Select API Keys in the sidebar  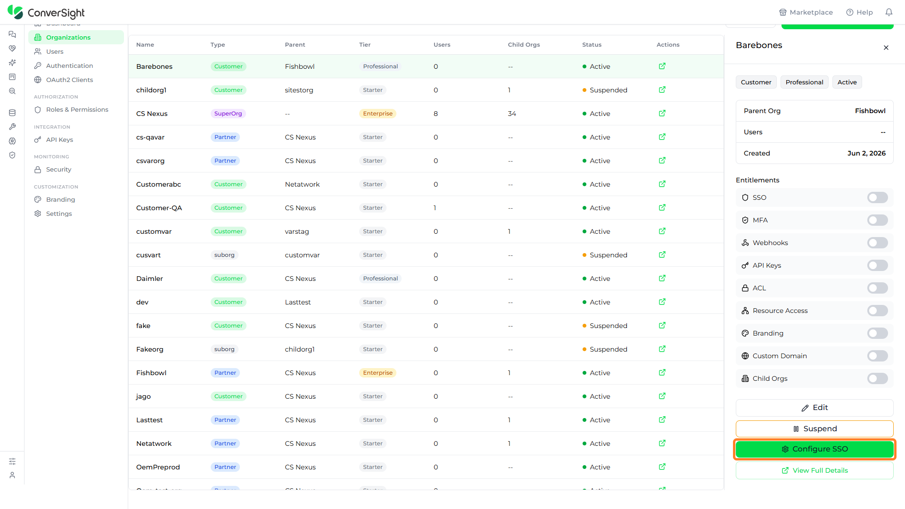pos(76,140)
